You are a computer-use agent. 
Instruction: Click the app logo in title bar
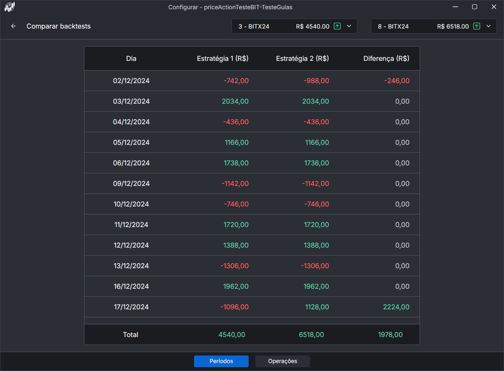tap(9, 7)
